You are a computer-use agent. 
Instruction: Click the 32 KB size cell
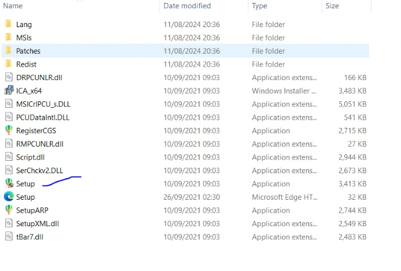[x=357, y=197]
